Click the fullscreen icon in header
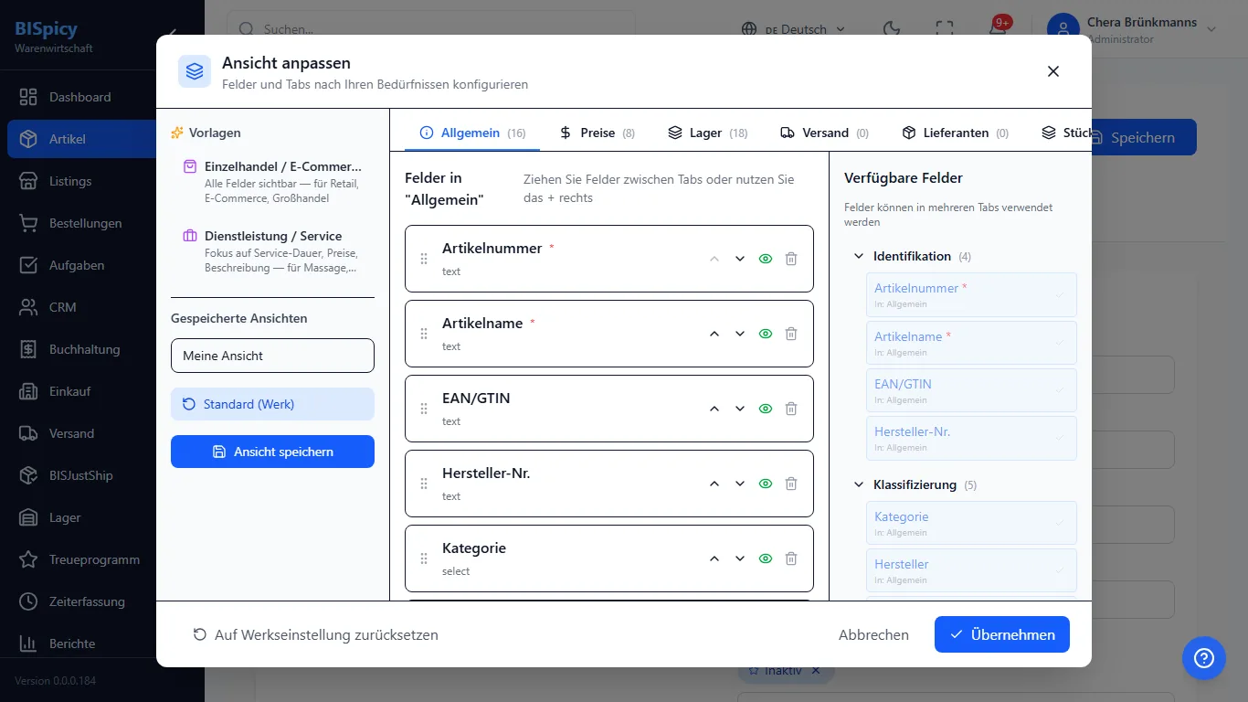The image size is (1248, 702). (x=945, y=28)
